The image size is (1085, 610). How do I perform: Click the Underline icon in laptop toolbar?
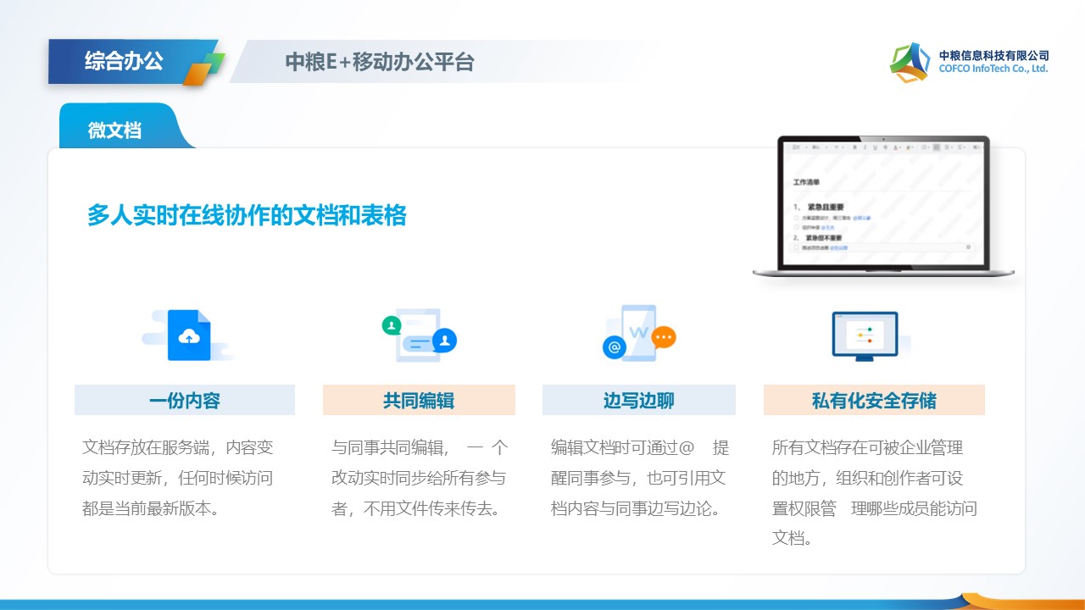[874, 147]
